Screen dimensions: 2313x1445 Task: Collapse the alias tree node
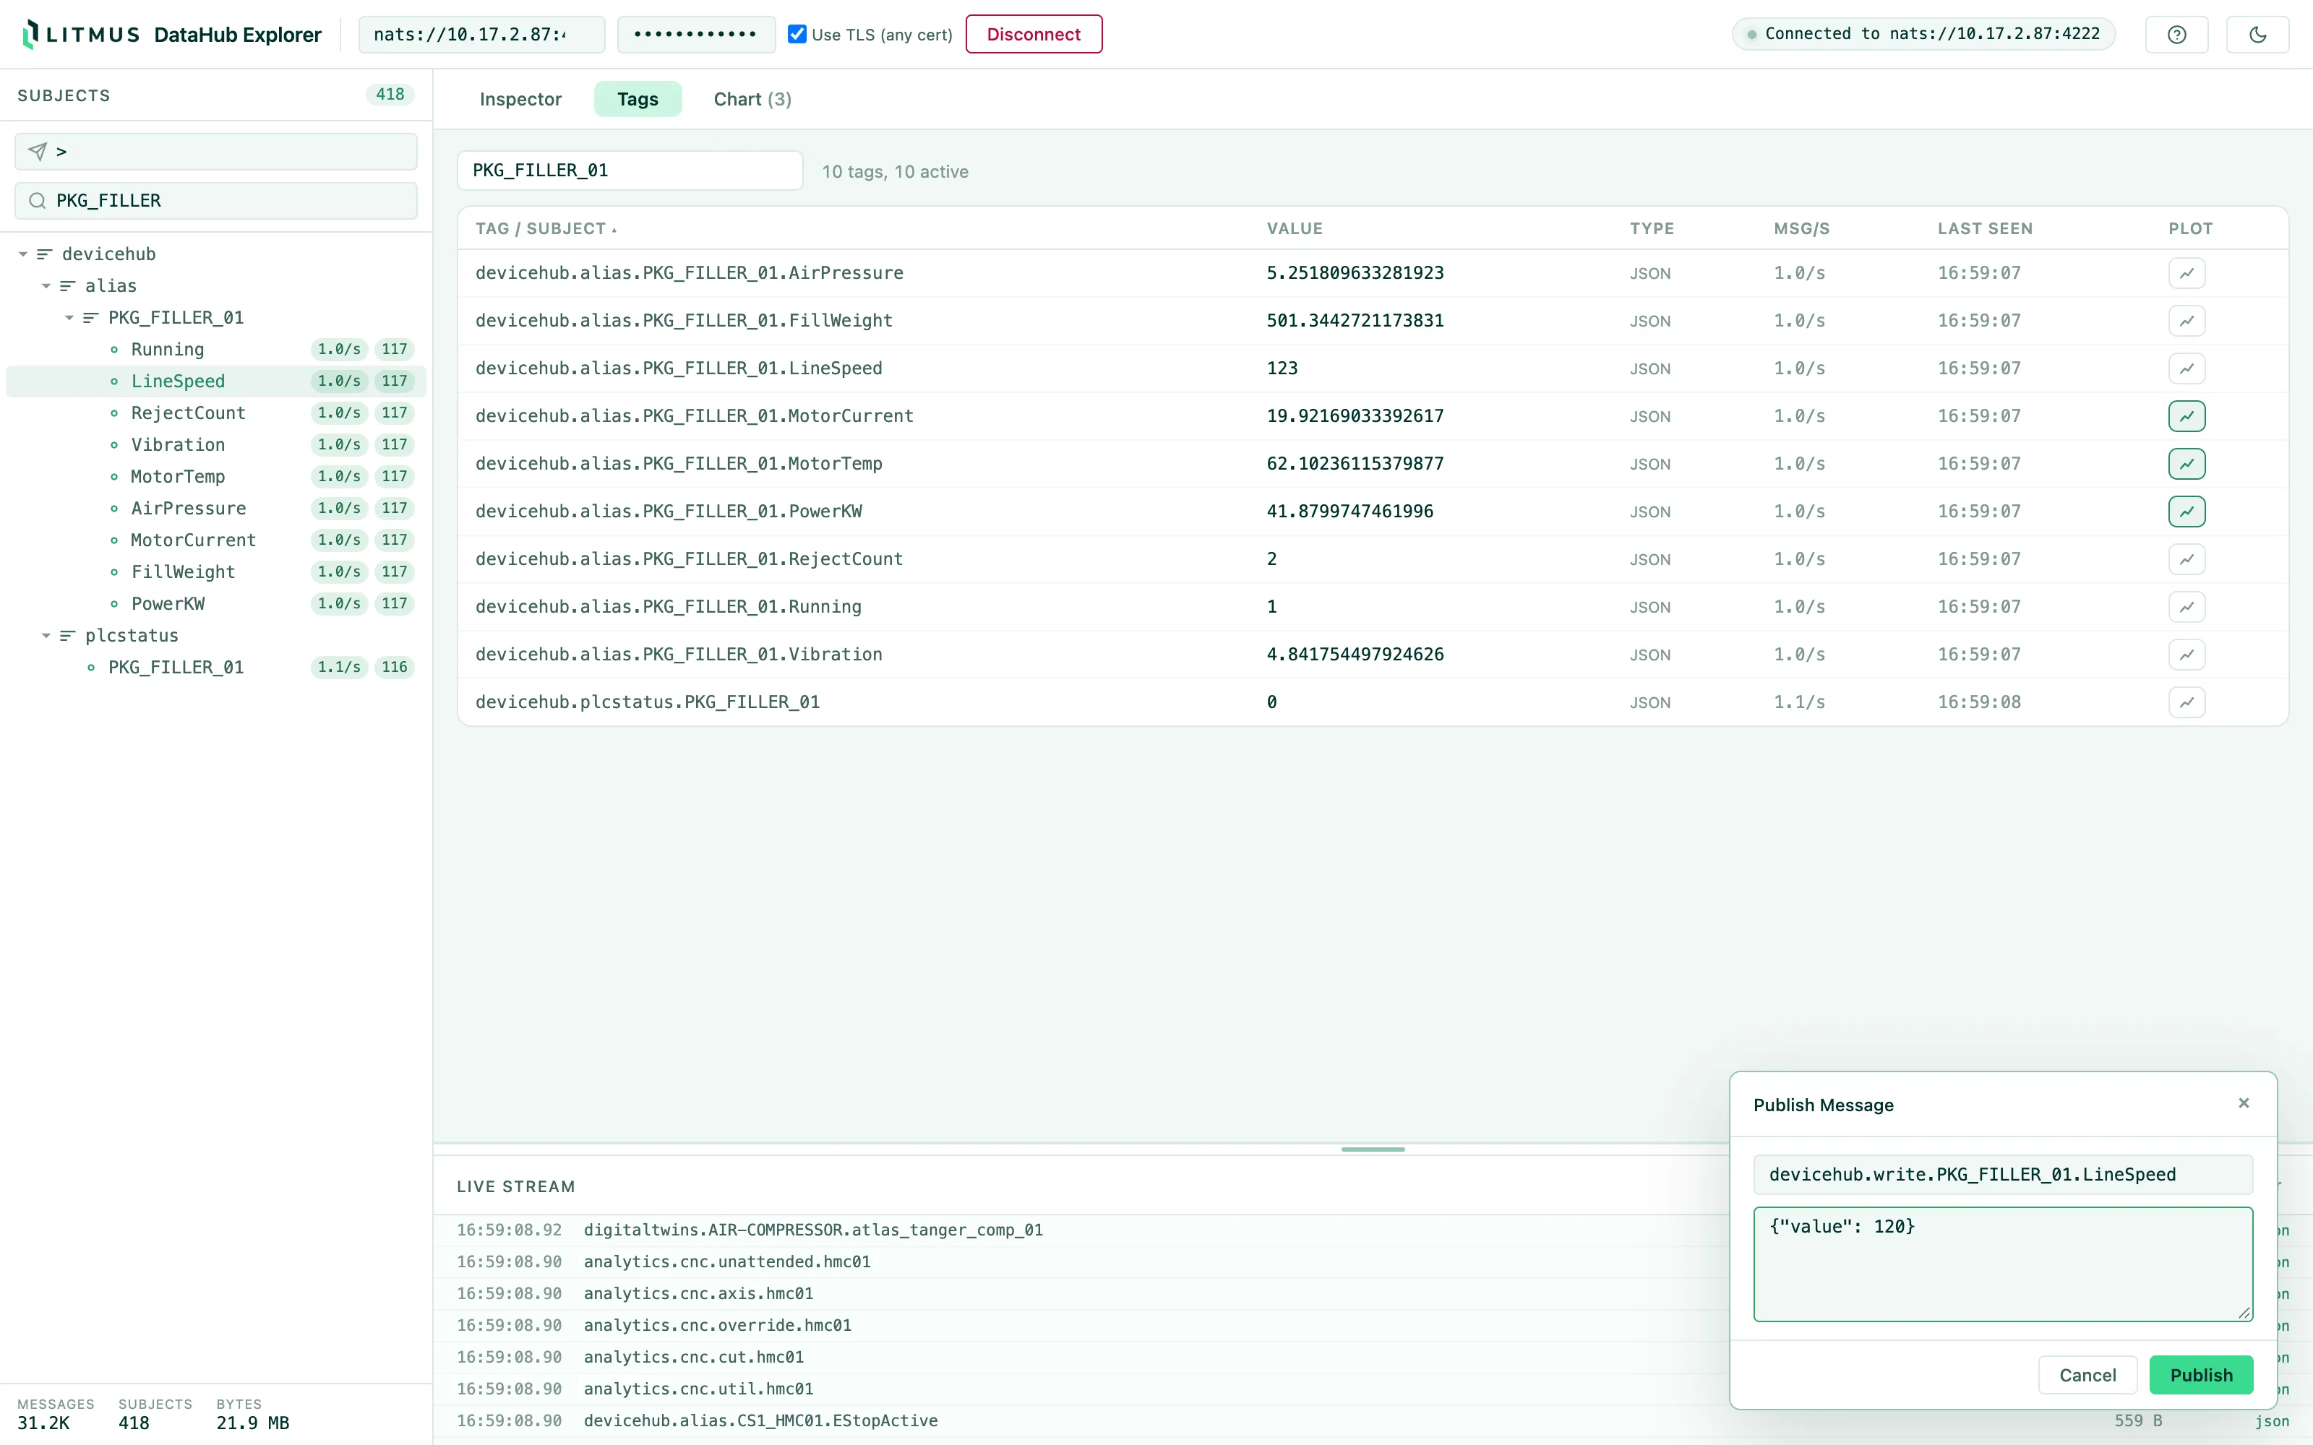click(46, 286)
